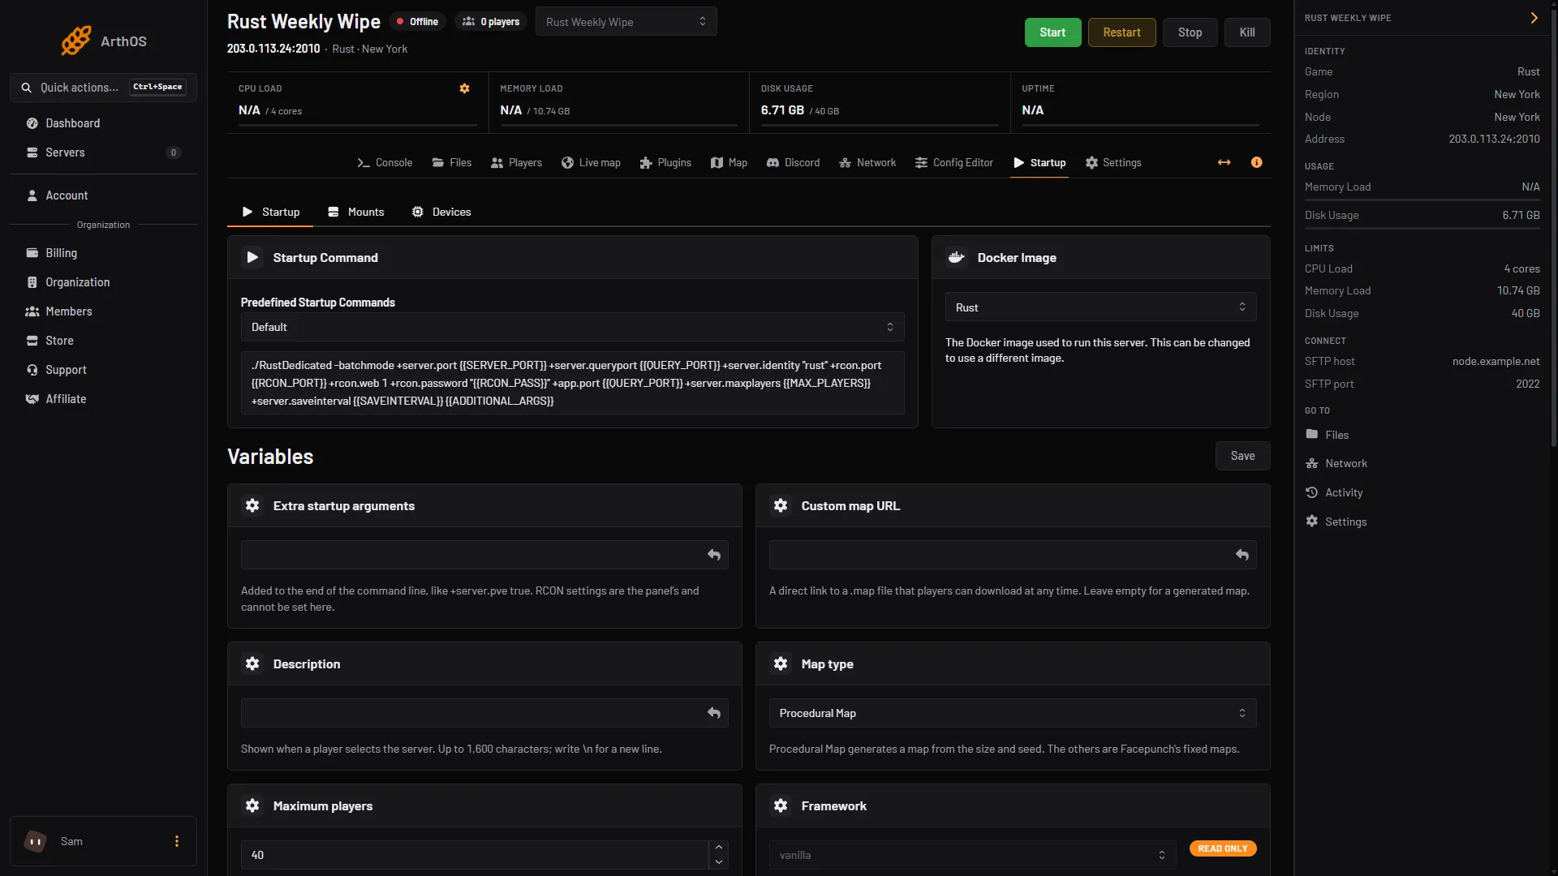Viewport: 1558px width, 876px height.
Task: Open Sam's user options menu
Action: click(177, 841)
